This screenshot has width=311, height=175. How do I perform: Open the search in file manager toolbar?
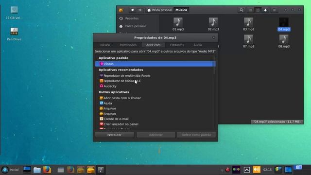[x=241, y=10]
